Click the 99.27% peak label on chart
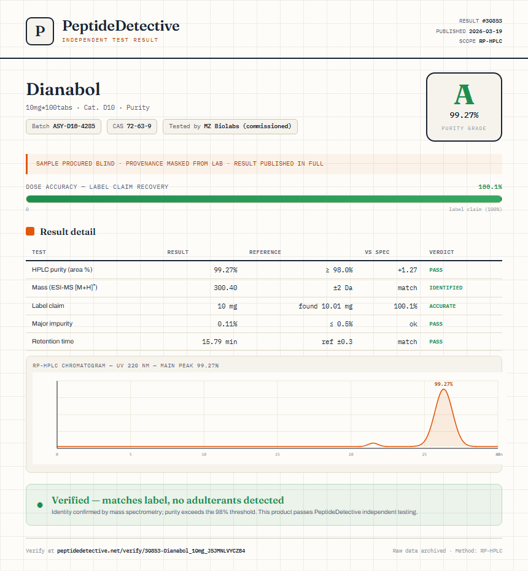Screen dimensions: 528x571 443,384
